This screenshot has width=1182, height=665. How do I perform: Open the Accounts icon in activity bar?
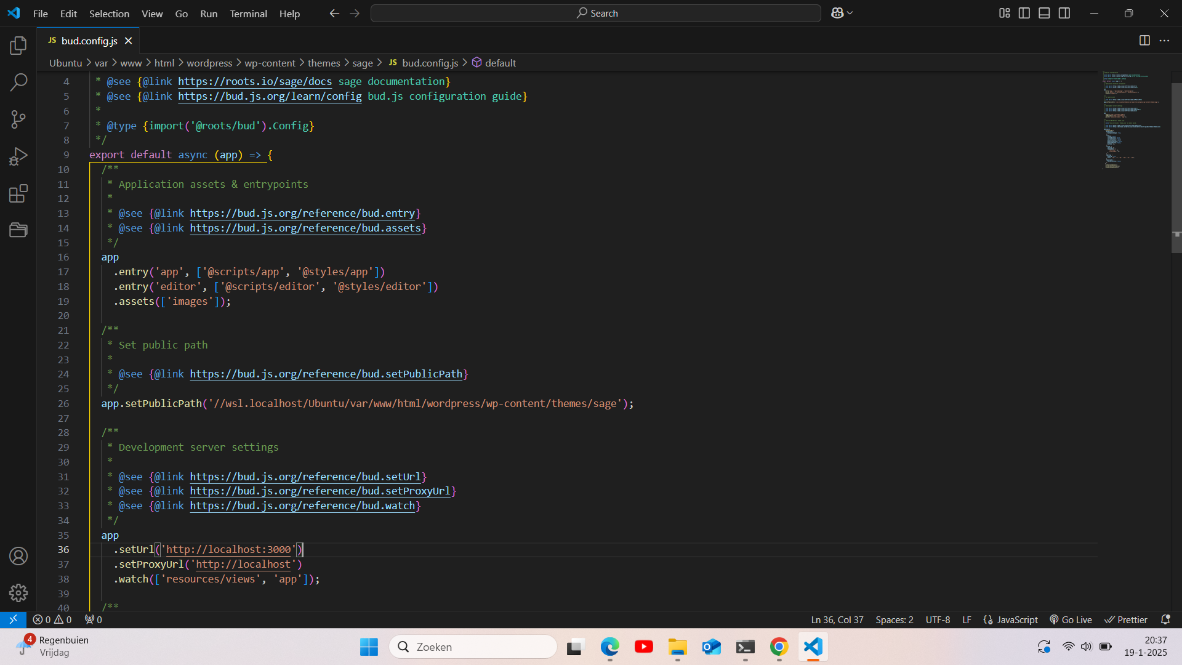(x=18, y=556)
